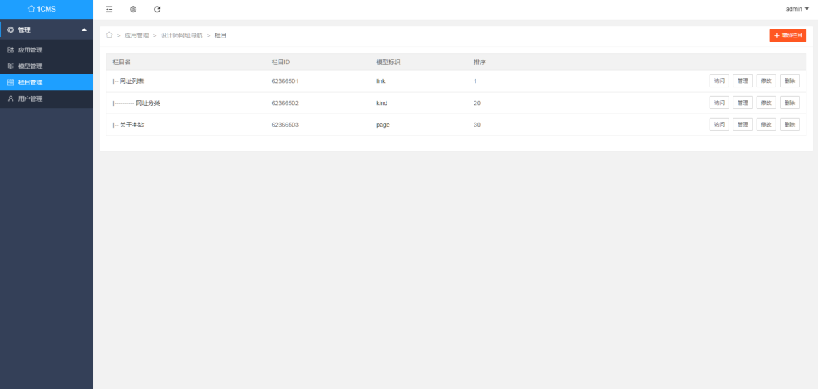
Task: Click 应用管理 breadcrumb link
Action: pos(136,35)
